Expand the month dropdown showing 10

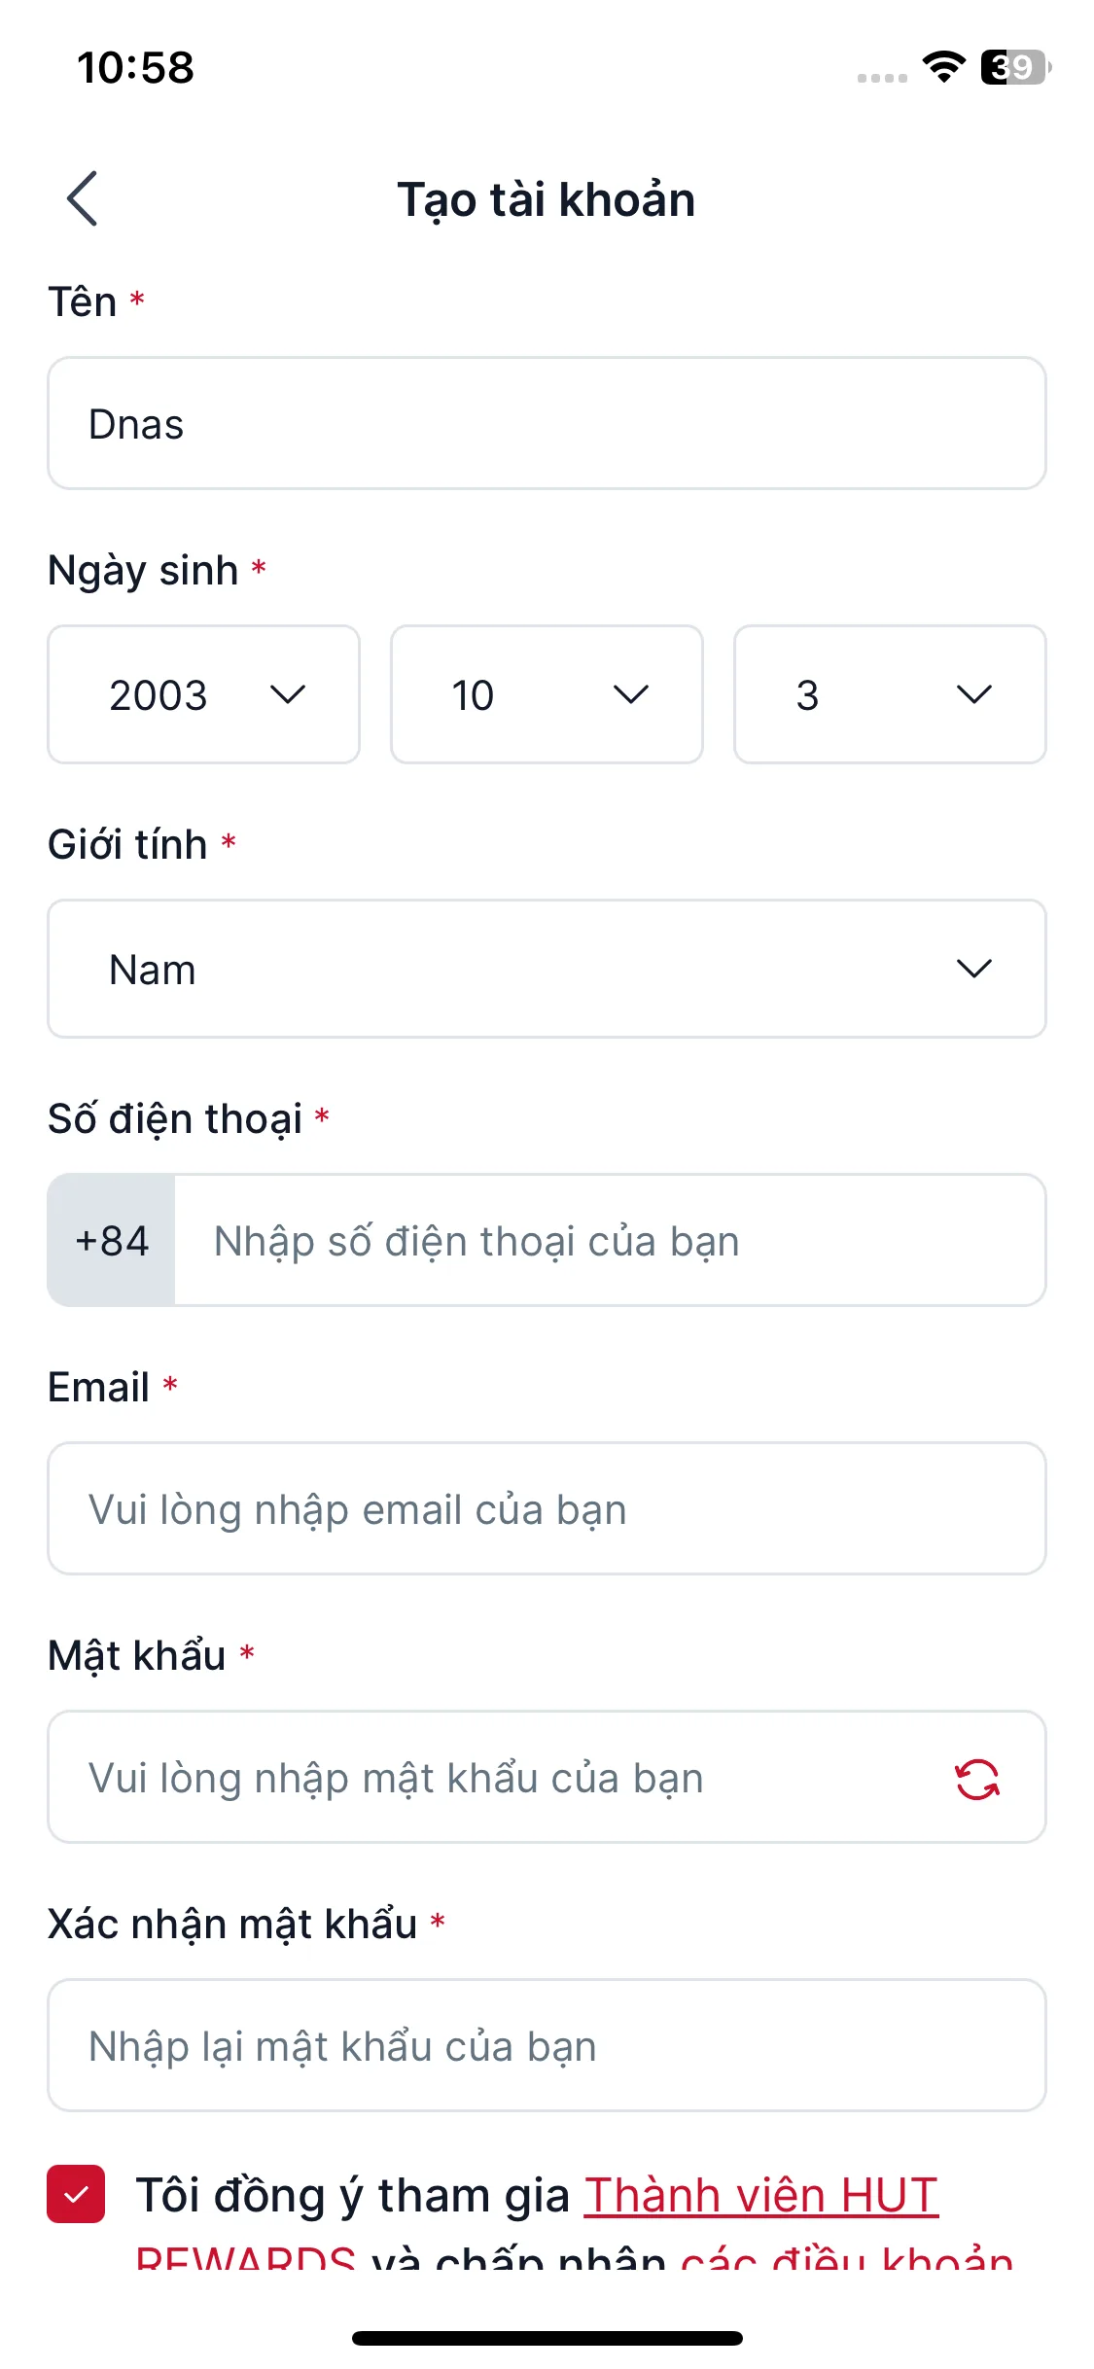tap(547, 694)
